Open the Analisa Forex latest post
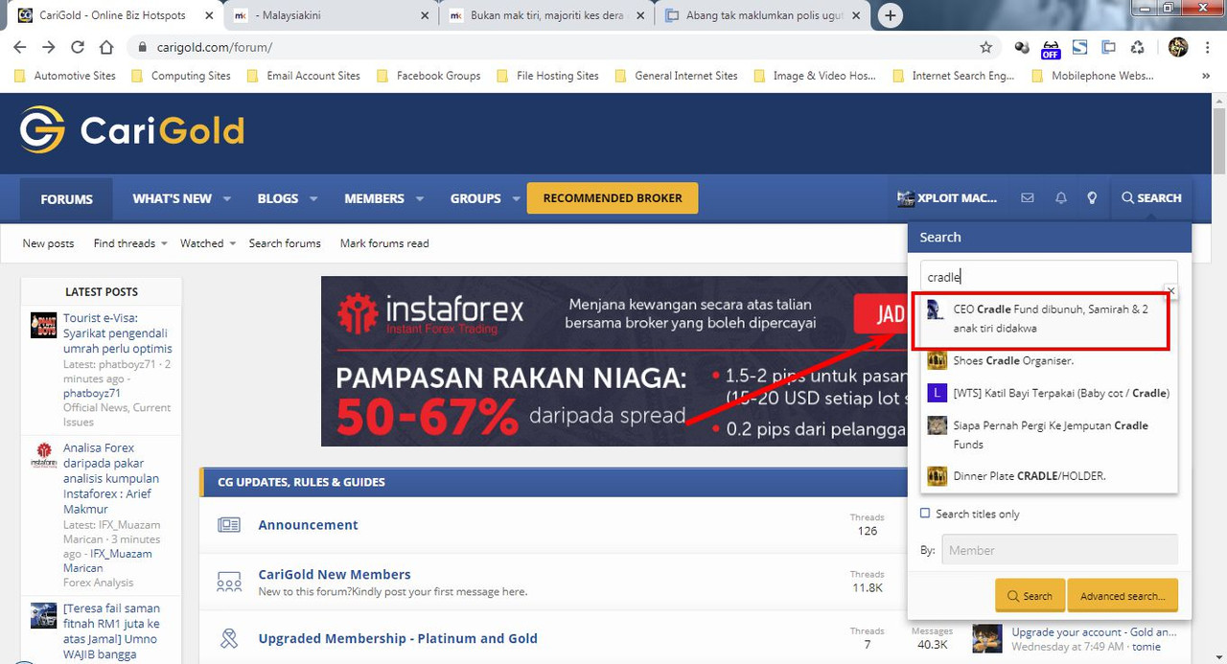This screenshot has height=664, width=1227. click(x=111, y=478)
